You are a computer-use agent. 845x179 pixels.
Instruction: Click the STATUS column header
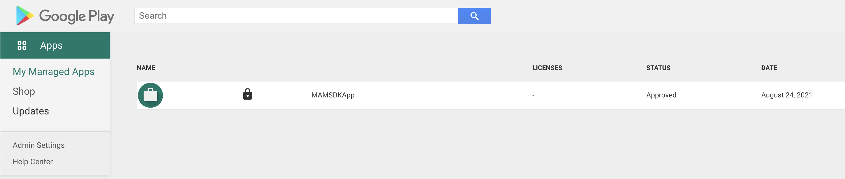(658, 68)
